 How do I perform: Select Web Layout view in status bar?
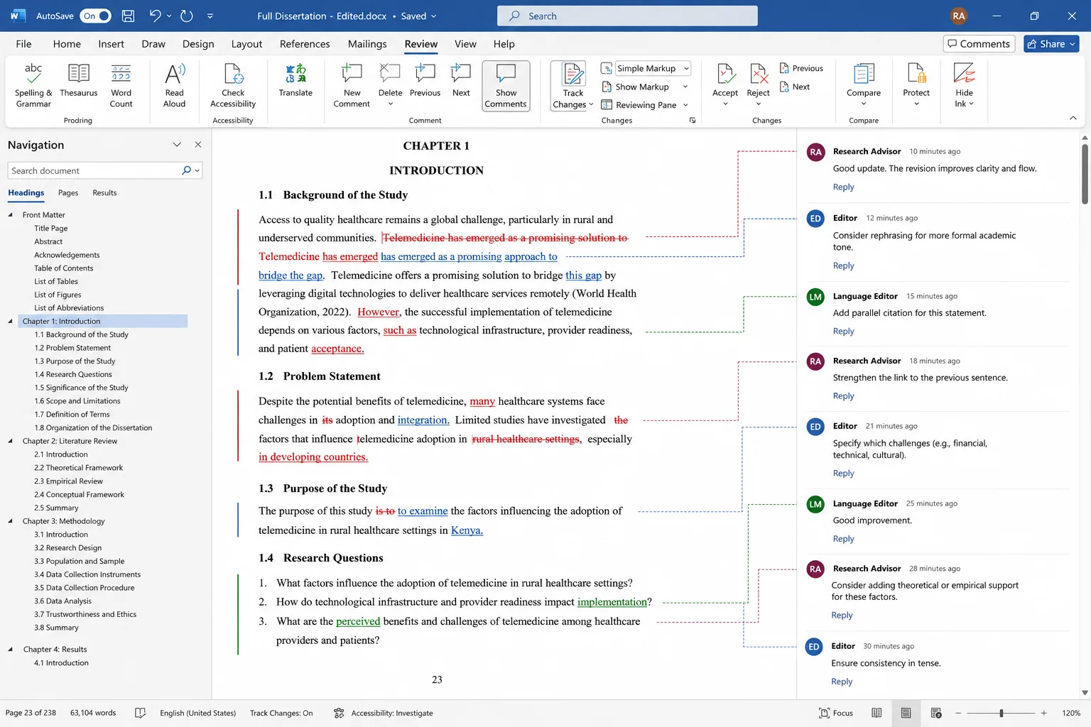[936, 713]
